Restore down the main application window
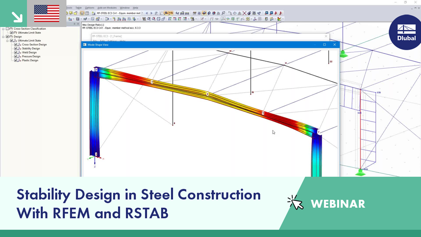 coord(405,2)
